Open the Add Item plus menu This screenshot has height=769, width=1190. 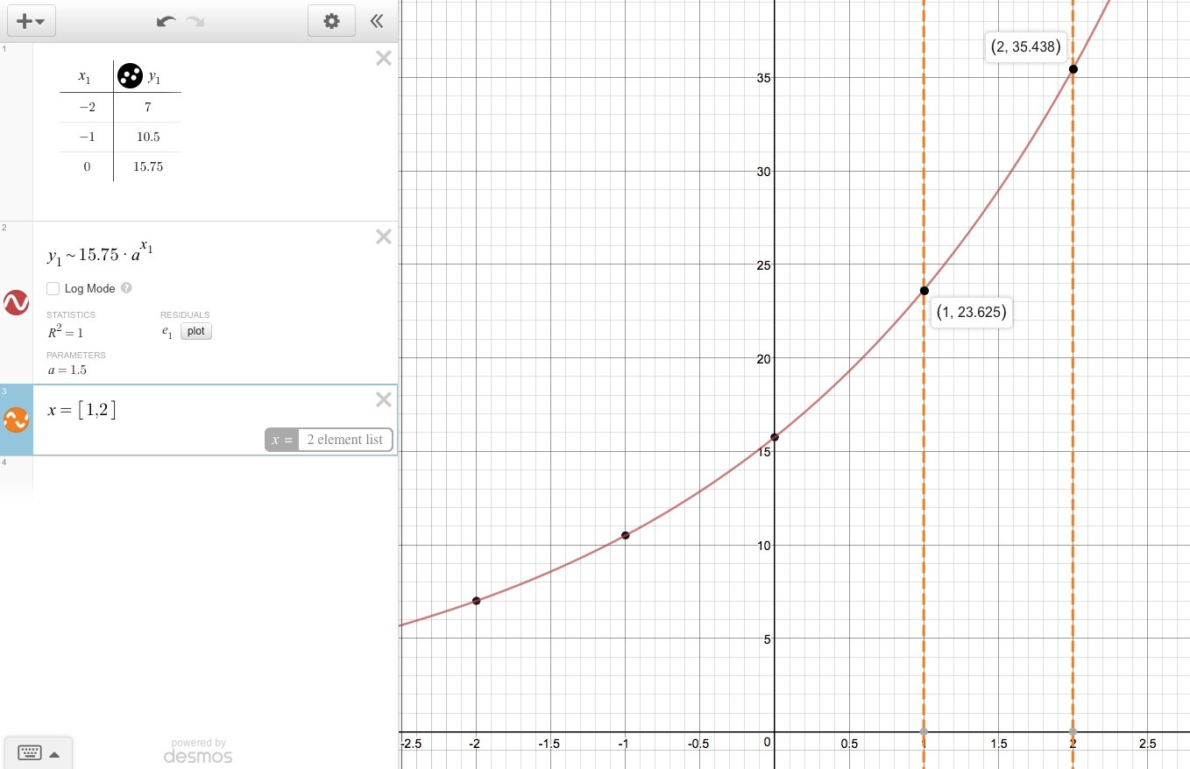[31, 21]
